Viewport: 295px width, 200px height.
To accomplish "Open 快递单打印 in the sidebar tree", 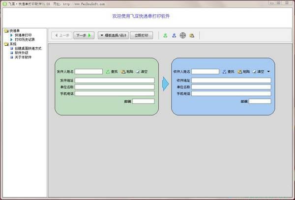I will [23, 35].
